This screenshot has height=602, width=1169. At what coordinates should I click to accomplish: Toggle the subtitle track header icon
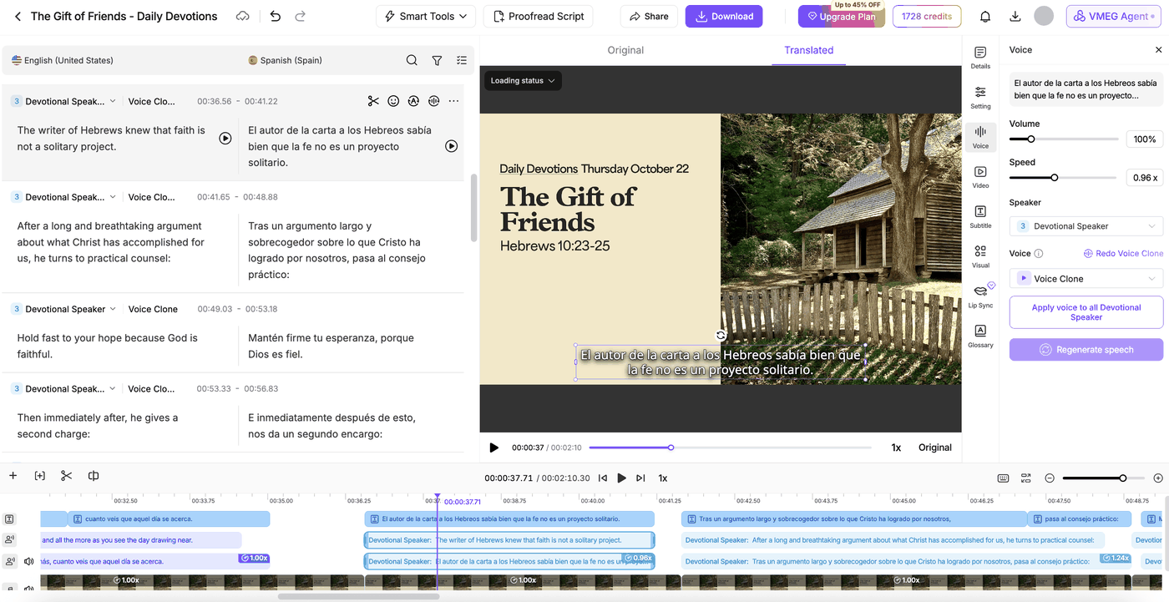point(9,519)
